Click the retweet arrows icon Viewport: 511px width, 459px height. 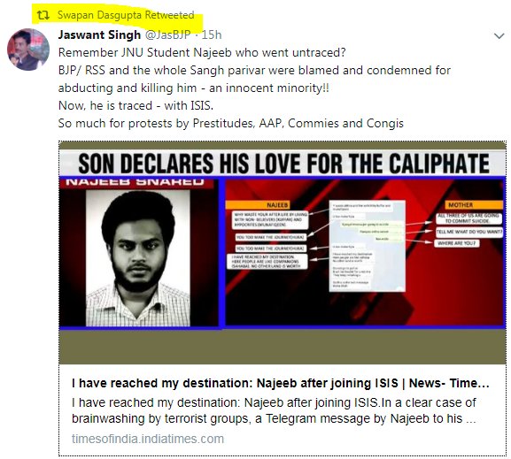(x=43, y=15)
